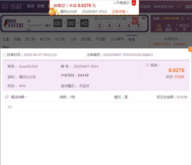Screen dimensions: 192x165
Task: Click 已派奖 status text
Action: 179,77
